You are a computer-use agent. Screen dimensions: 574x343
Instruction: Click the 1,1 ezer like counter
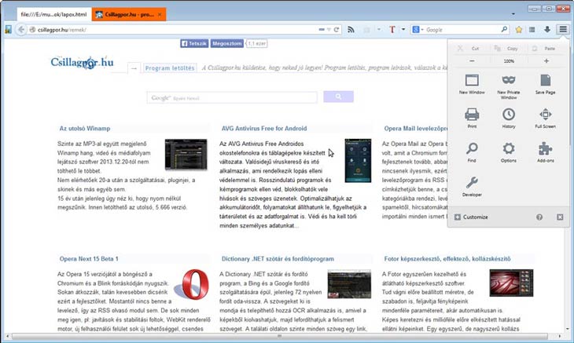pos(256,43)
